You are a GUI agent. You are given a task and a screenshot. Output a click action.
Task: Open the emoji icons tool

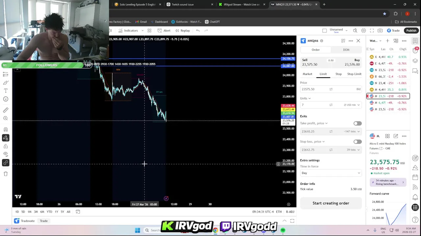click(6, 99)
